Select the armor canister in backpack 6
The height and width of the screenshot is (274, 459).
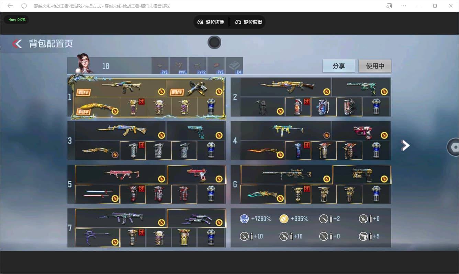(x=377, y=194)
